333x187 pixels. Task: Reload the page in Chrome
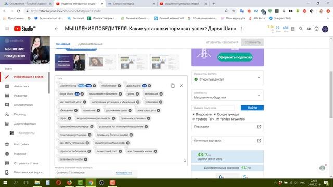tap(19, 11)
